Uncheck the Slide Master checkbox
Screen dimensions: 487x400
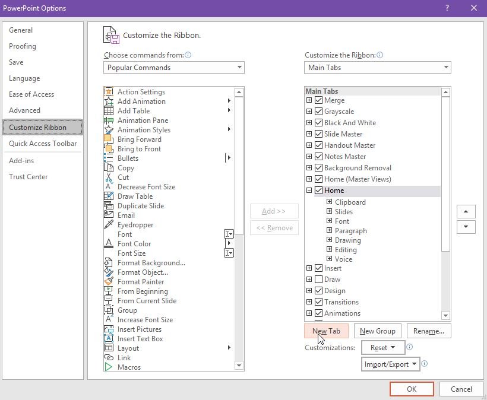pyautogui.click(x=319, y=134)
